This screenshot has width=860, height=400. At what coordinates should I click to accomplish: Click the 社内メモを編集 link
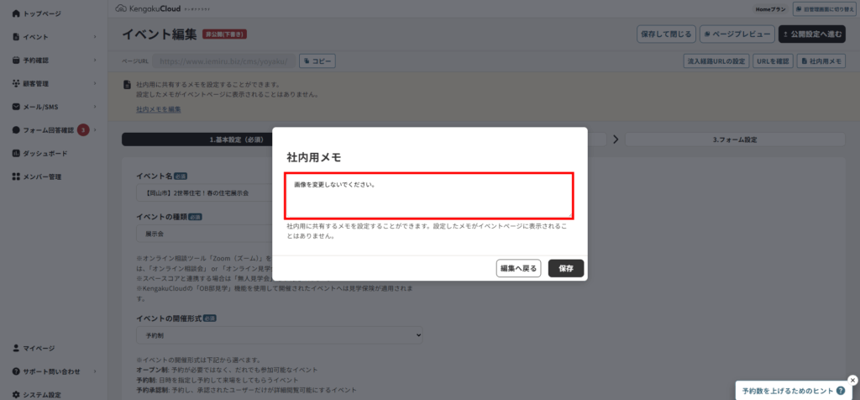tap(158, 109)
